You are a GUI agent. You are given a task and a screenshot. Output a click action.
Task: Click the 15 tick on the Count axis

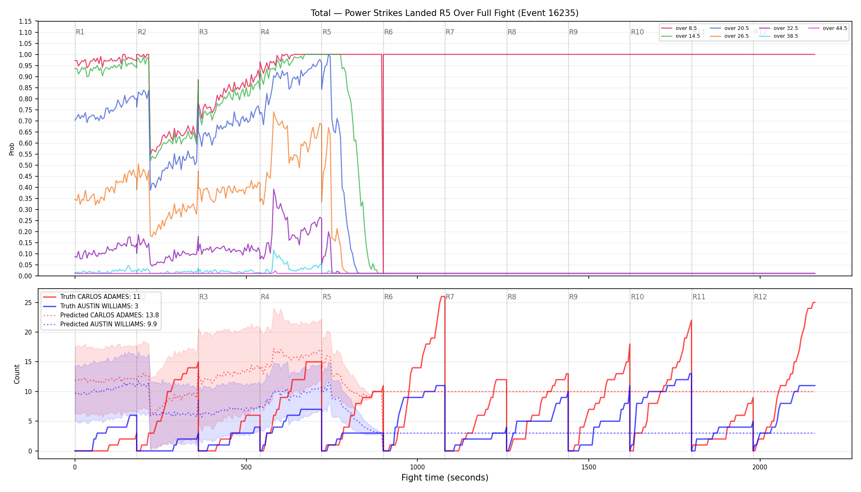28,362
